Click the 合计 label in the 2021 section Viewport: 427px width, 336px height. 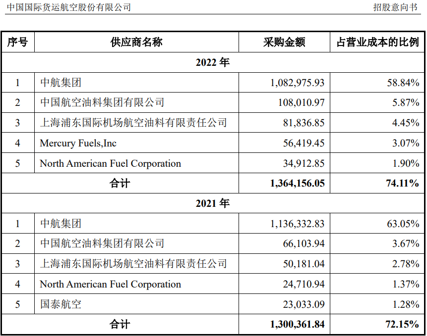[120, 324]
